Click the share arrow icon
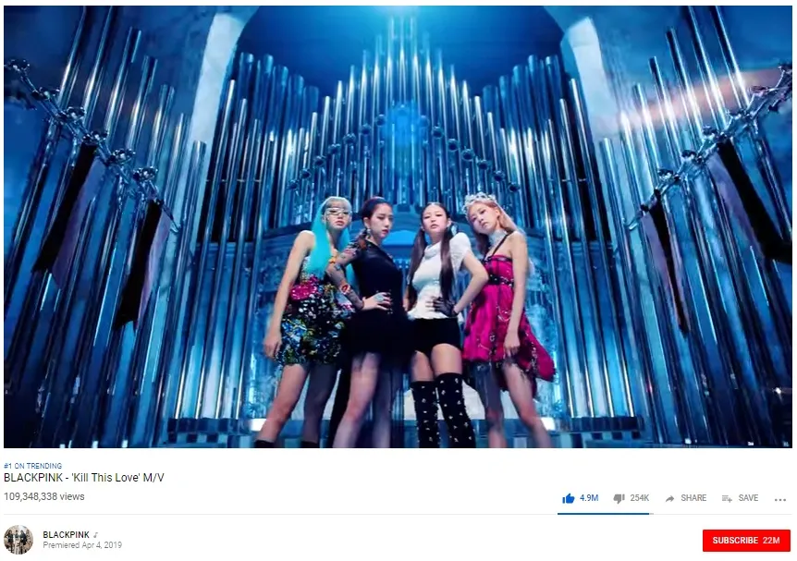The width and height of the screenshot is (797, 561). coord(670,498)
